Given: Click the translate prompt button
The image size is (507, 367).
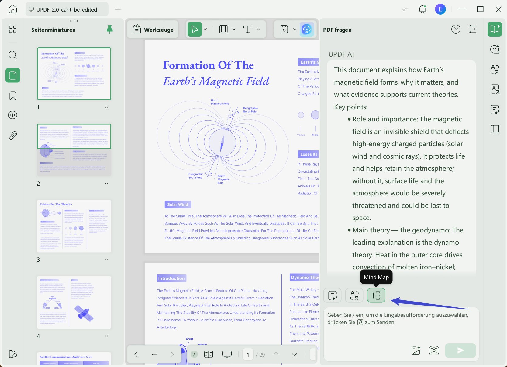Looking at the screenshot, I should (x=354, y=295).
